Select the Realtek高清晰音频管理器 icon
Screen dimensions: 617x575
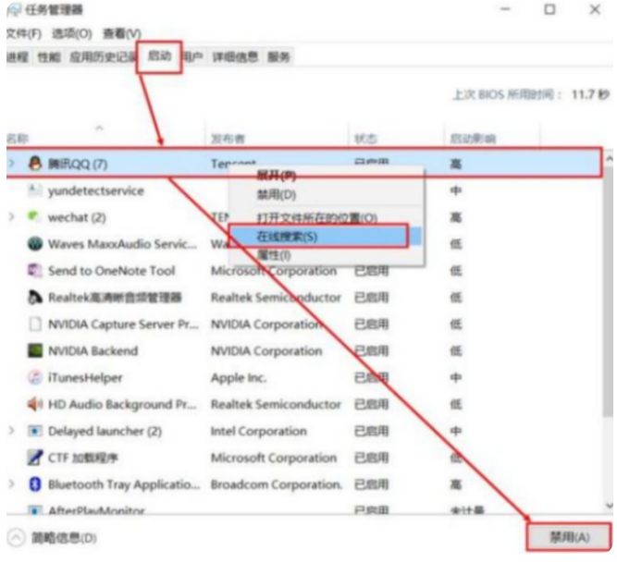tap(35, 298)
